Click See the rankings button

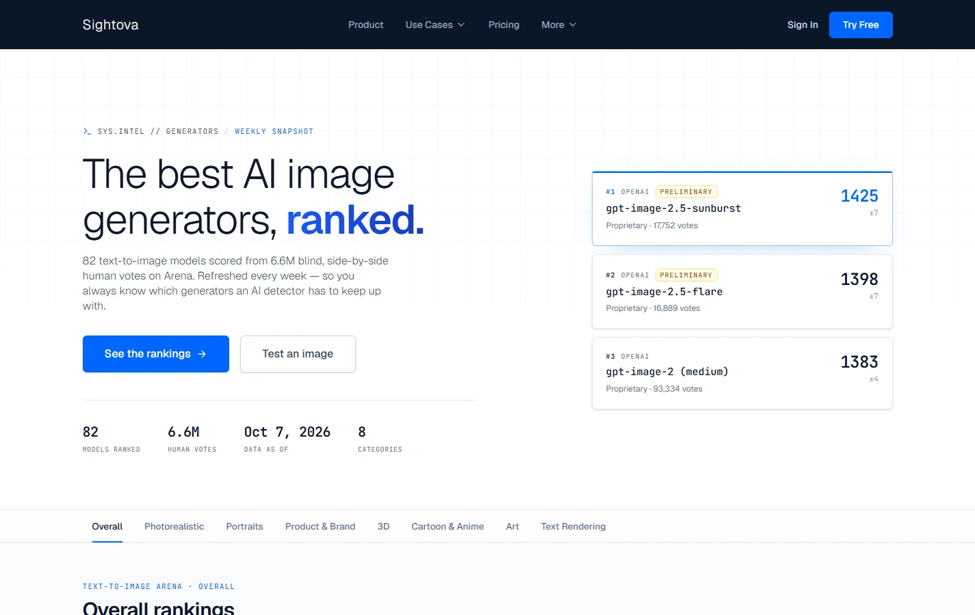tap(156, 354)
